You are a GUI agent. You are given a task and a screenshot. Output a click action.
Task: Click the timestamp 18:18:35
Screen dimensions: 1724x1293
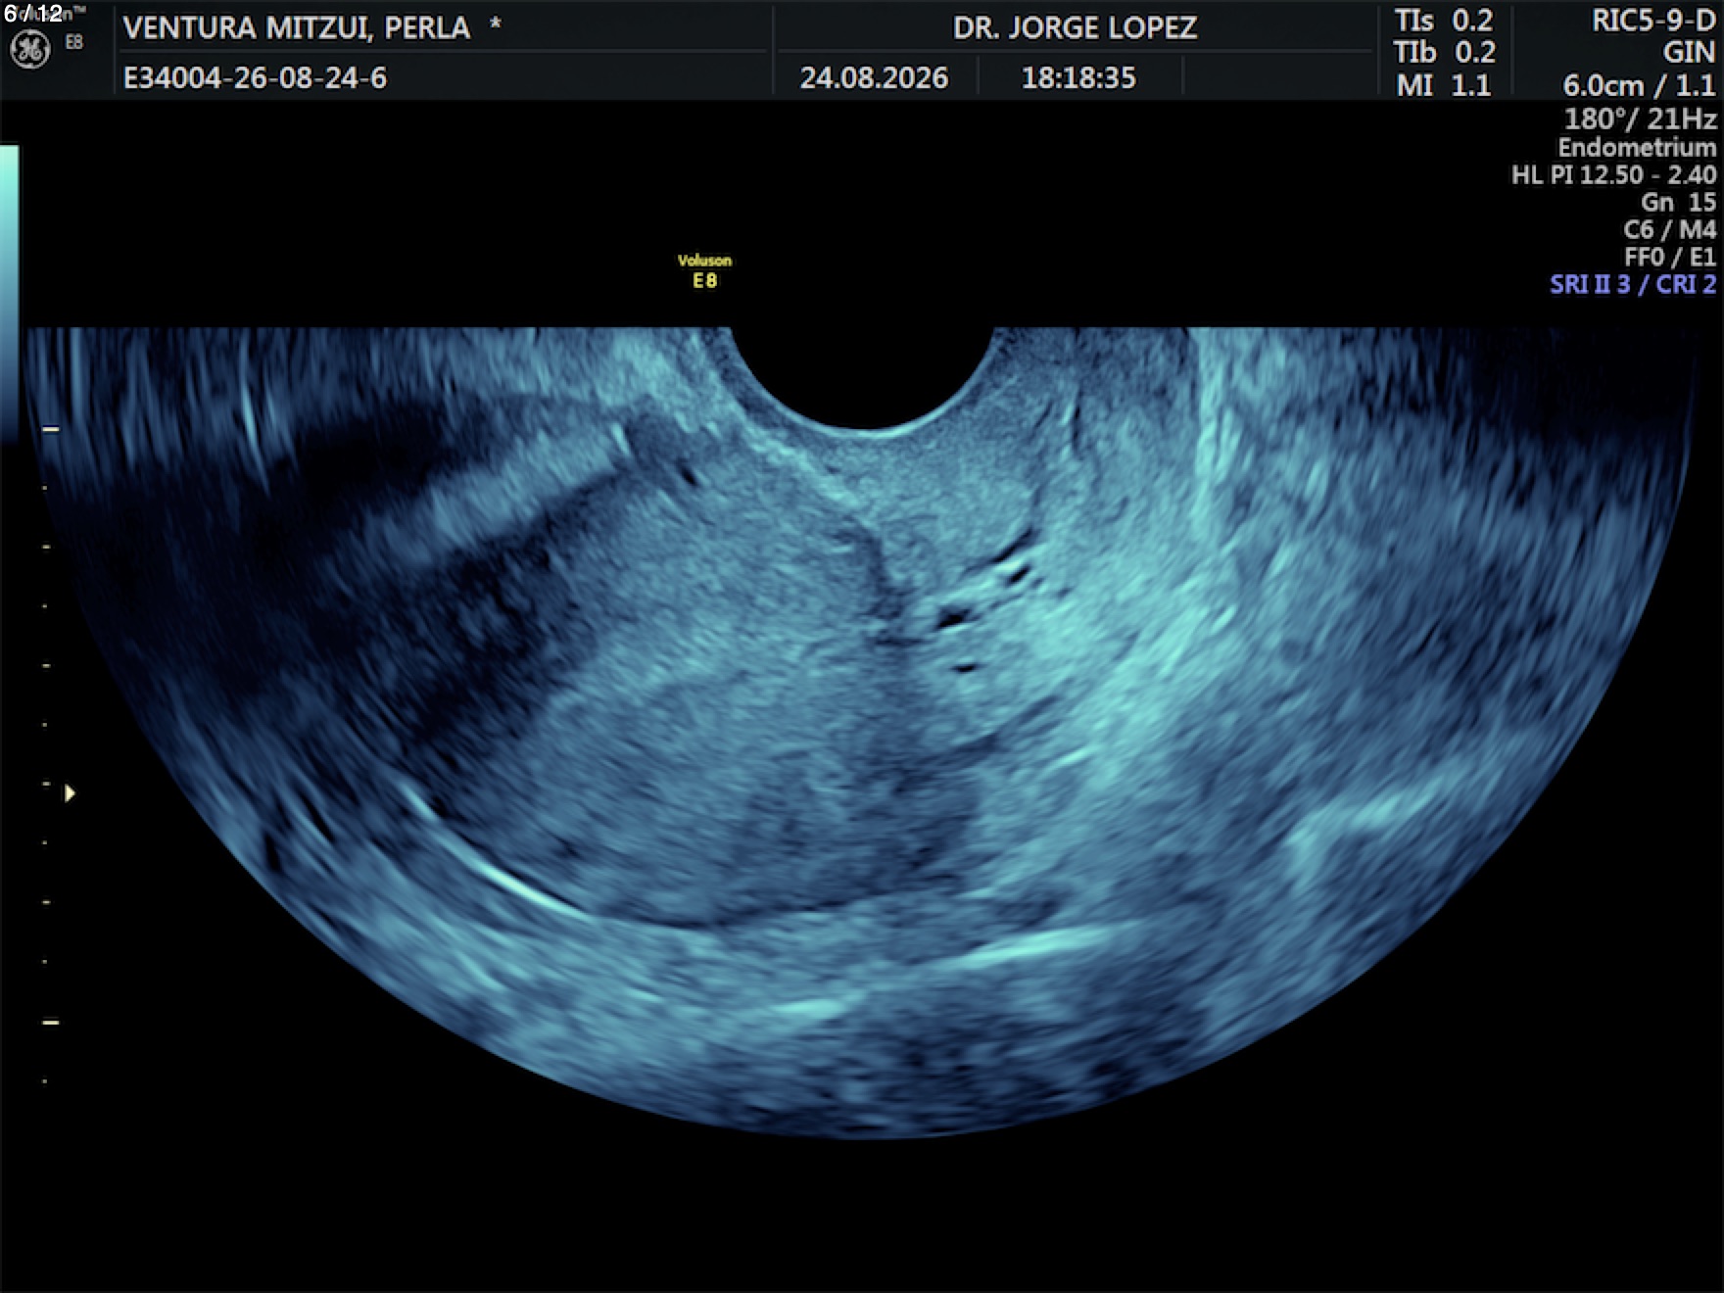coord(1078,77)
